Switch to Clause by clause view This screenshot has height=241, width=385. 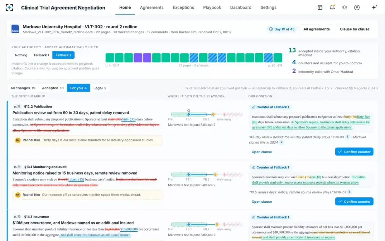coord(355,29)
